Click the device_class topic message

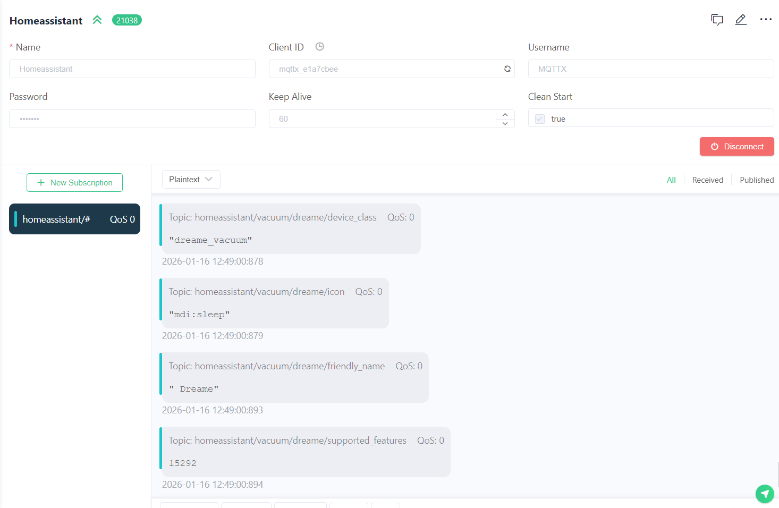tap(290, 228)
